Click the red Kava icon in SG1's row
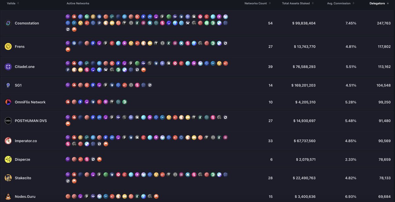This screenshot has width=395, height=202. point(87,85)
